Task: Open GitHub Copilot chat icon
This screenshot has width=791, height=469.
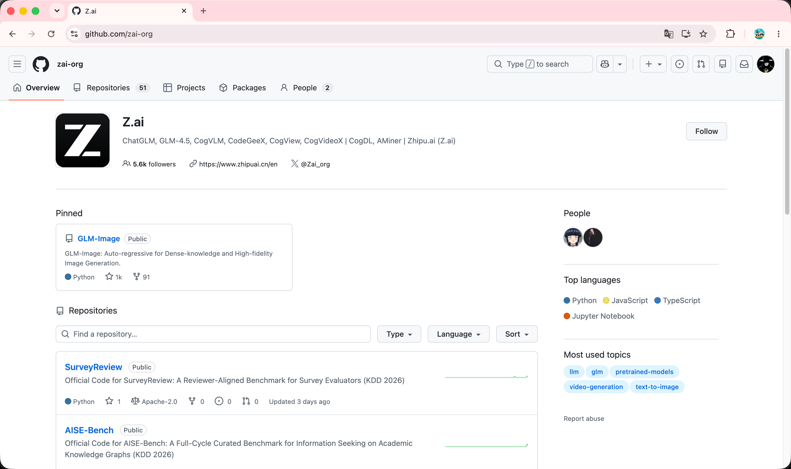Action: [x=605, y=64]
